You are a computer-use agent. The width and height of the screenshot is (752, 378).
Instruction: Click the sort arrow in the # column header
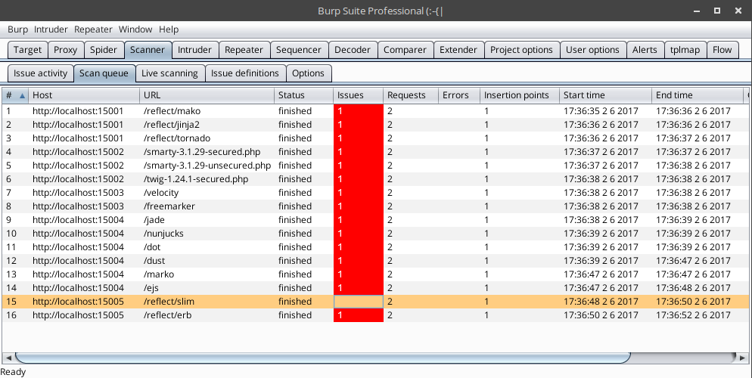(x=22, y=96)
